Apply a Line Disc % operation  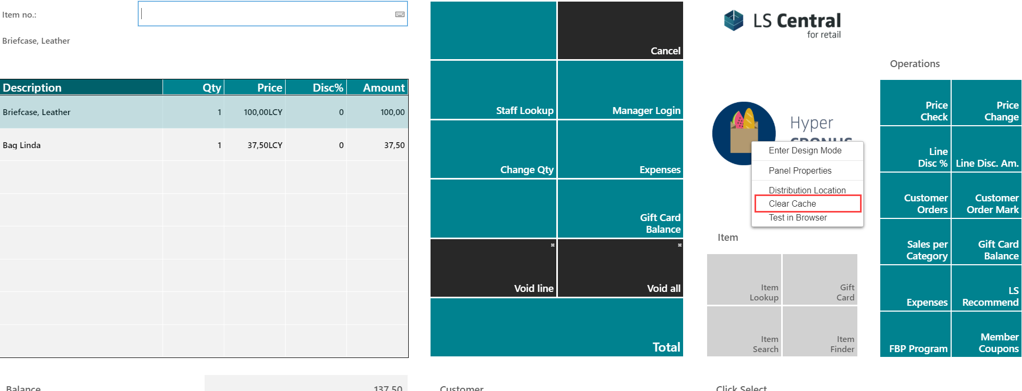click(x=915, y=149)
